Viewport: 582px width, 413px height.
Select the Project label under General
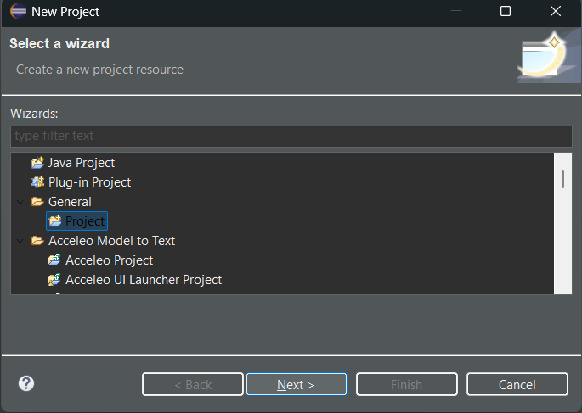tap(85, 221)
